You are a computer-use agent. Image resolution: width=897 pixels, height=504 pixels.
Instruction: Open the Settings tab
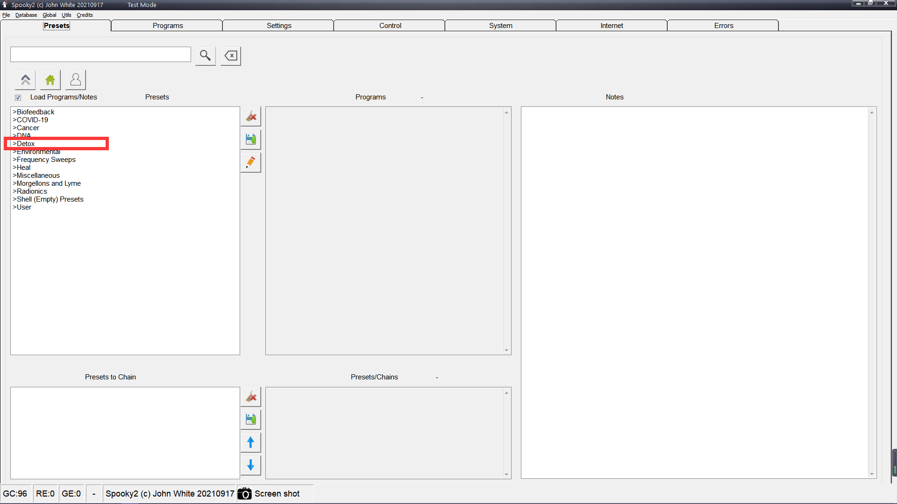click(279, 26)
